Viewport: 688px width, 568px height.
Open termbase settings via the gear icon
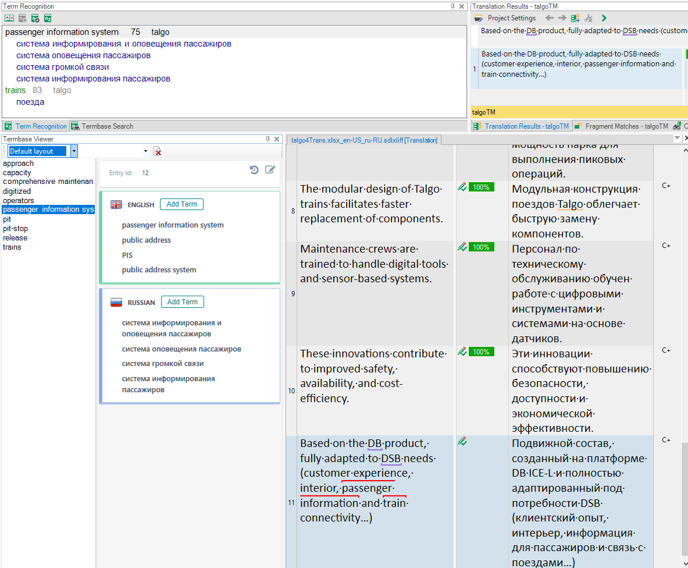click(x=35, y=18)
